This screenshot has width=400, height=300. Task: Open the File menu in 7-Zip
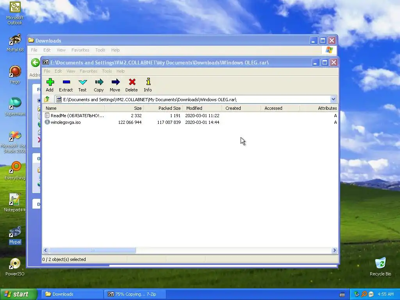pyautogui.click(x=47, y=71)
